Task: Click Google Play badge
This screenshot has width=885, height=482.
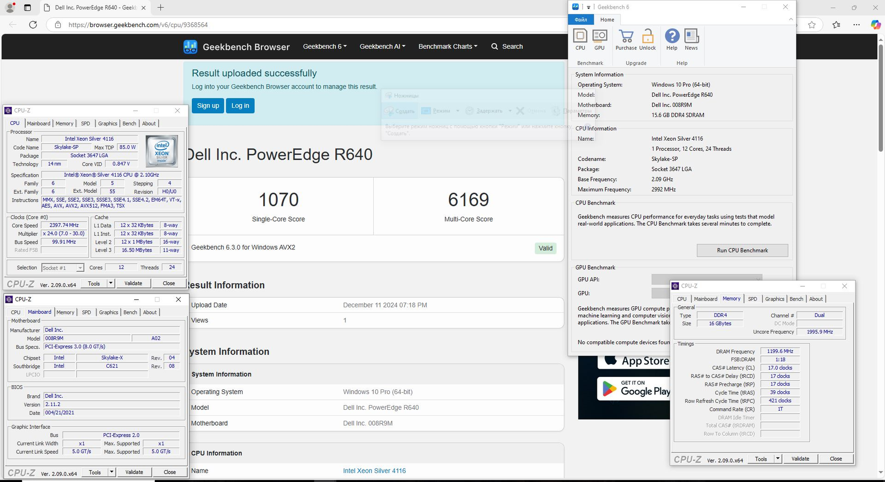Action: [634, 389]
